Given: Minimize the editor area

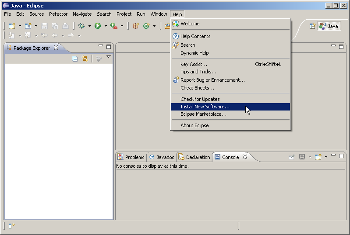Looking at the screenshot, I should [333, 45].
